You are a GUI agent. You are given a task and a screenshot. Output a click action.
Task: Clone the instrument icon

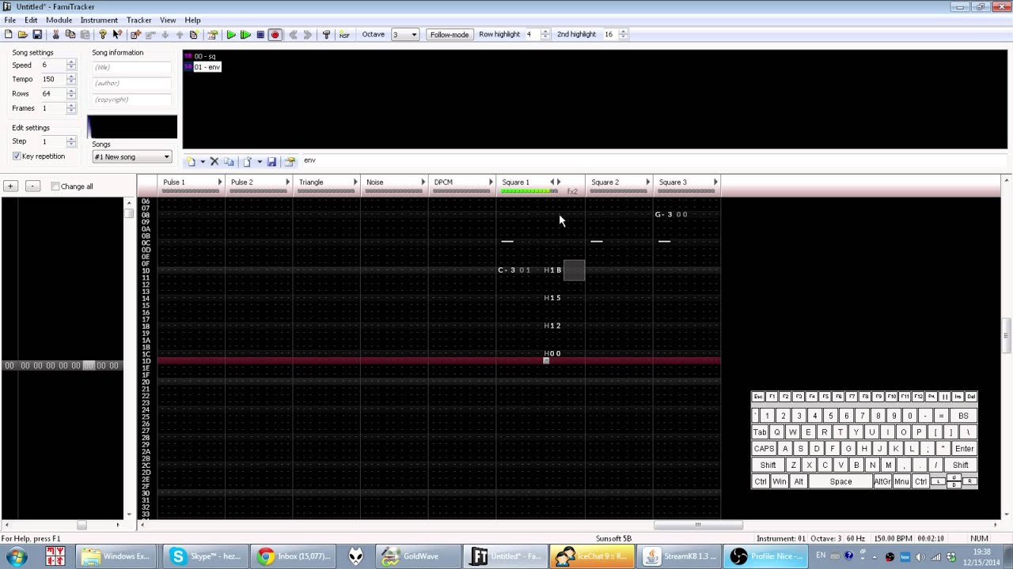pyautogui.click(x=229, y=161)
